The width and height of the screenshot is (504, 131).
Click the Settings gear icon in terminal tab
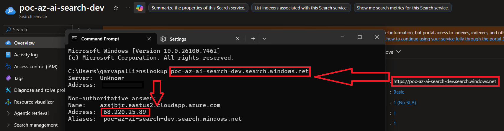(x=163, y=39)
